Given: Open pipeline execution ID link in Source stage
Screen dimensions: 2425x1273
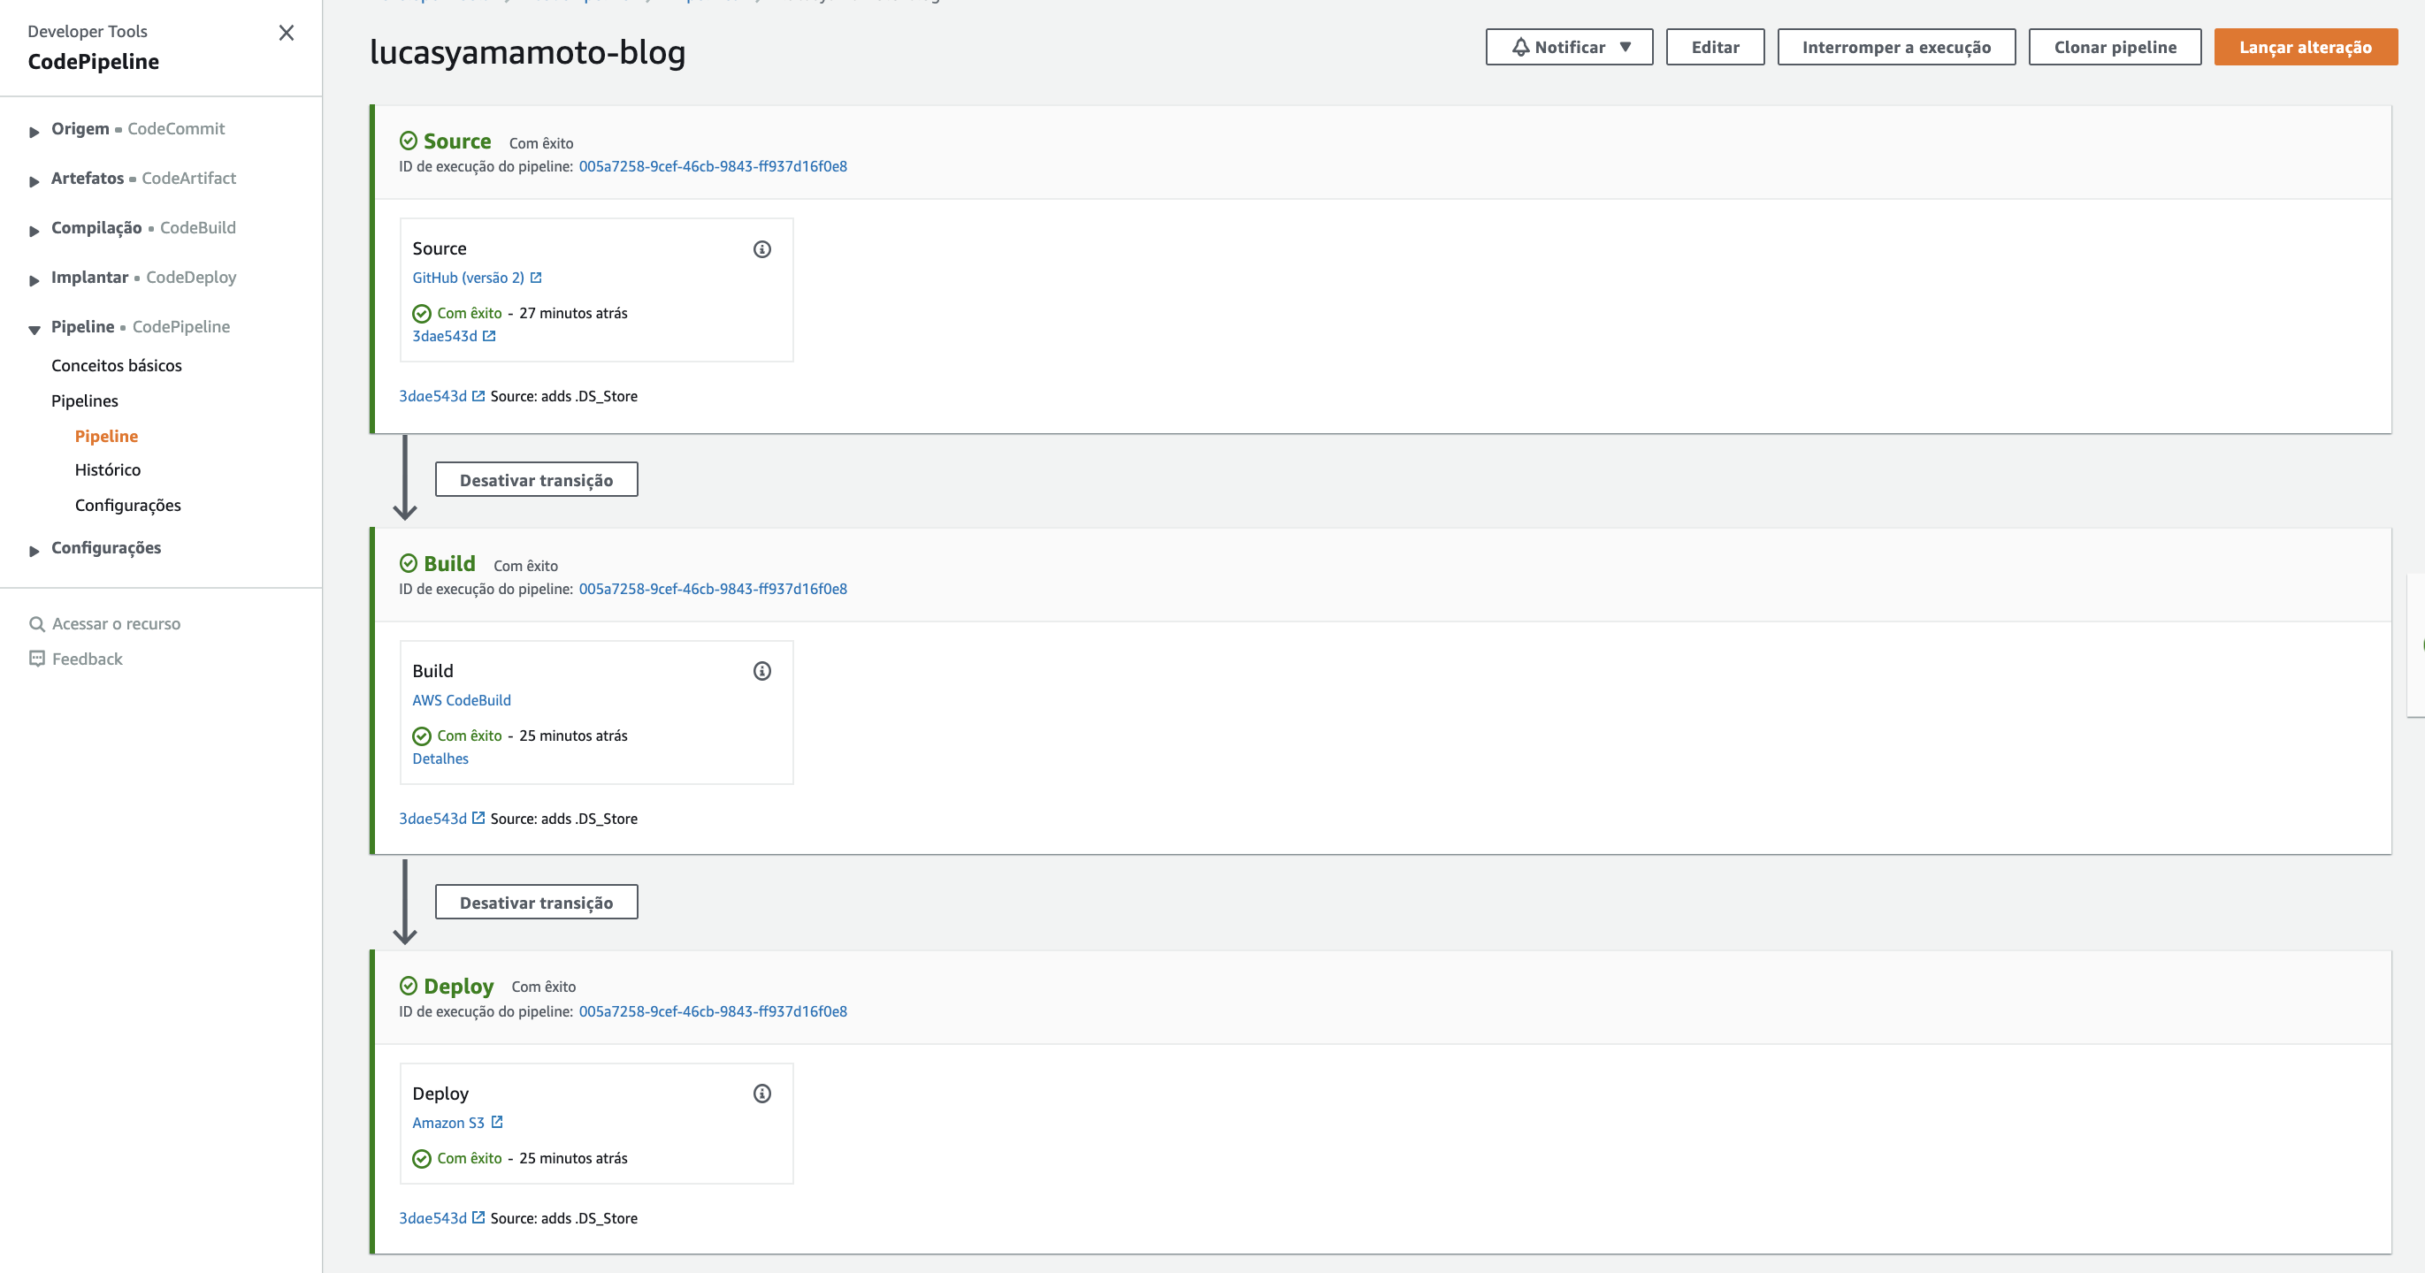Looking at the screenshot, I should [713, 166].
